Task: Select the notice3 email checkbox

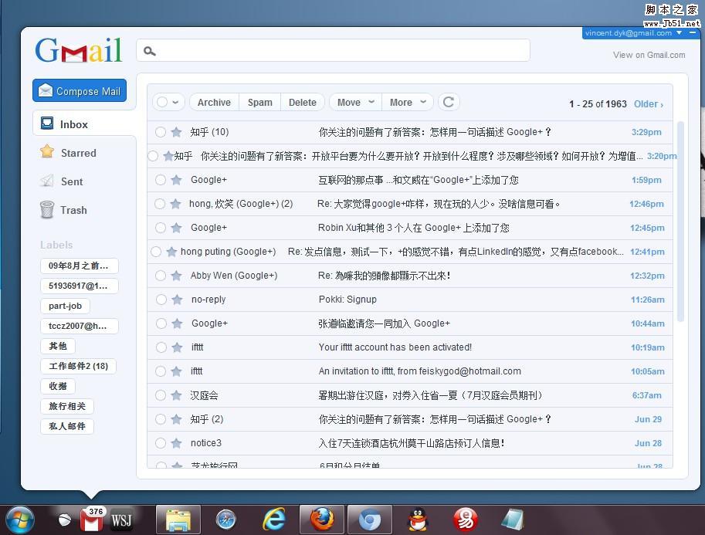Action: (161, 443)
